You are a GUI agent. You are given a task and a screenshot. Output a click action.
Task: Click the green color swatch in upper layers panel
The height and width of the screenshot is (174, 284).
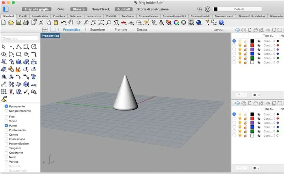(x=252, y=58)
